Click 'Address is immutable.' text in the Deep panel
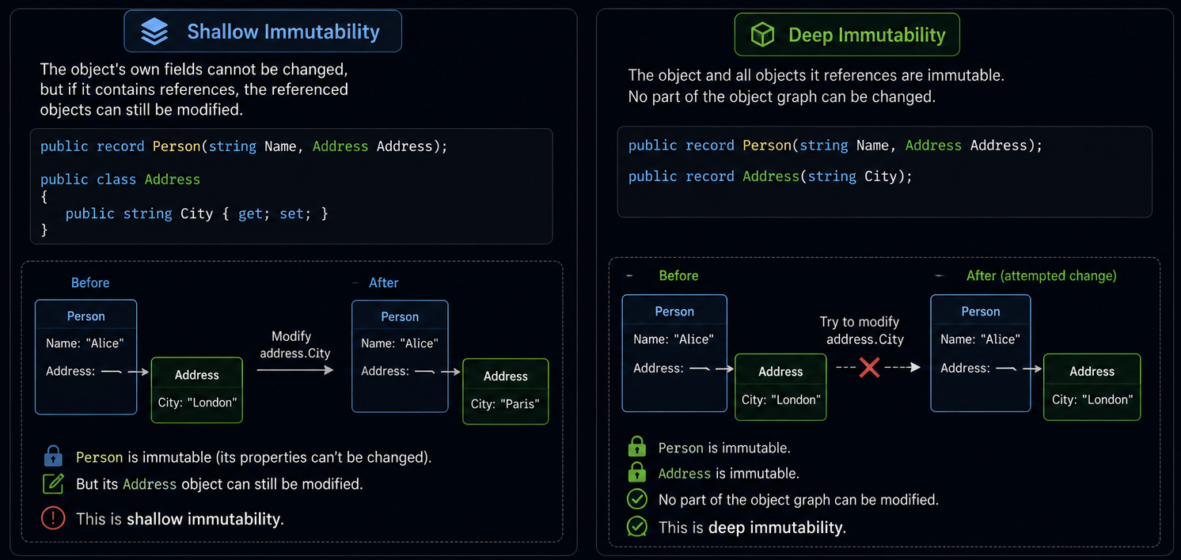 click(729, 473)
